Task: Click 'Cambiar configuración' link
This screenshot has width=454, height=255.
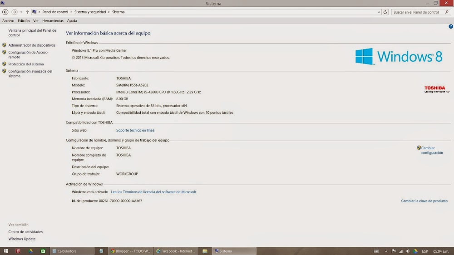Action: click(x=432, y=150)
